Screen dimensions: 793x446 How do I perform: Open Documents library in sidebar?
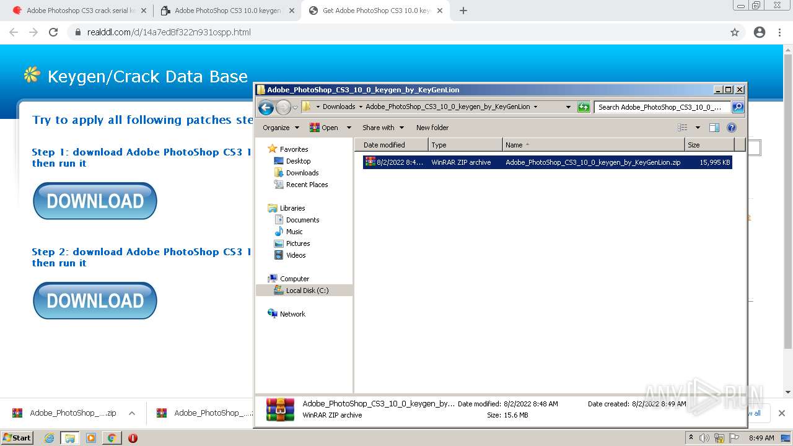[x=302, y=220]
